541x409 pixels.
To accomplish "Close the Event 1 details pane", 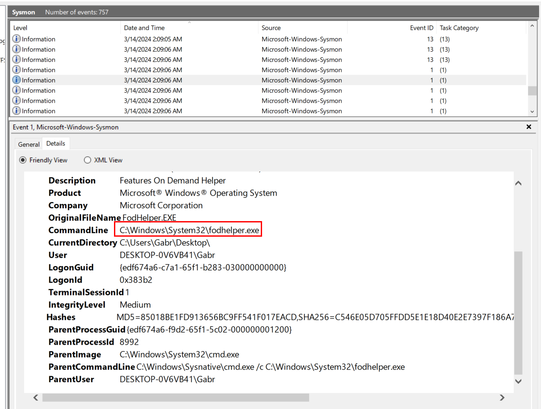I will point(528,127).
